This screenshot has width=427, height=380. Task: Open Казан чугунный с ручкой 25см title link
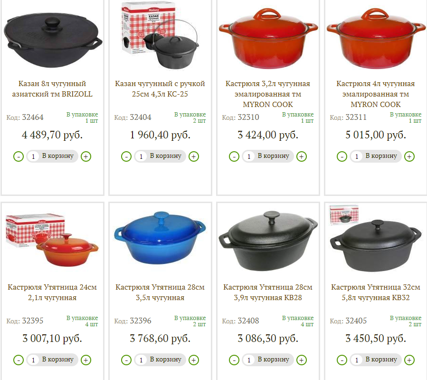point(160,88)
